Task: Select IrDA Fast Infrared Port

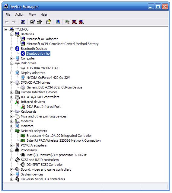Action: pyautogui.click(x=43, y=107)
